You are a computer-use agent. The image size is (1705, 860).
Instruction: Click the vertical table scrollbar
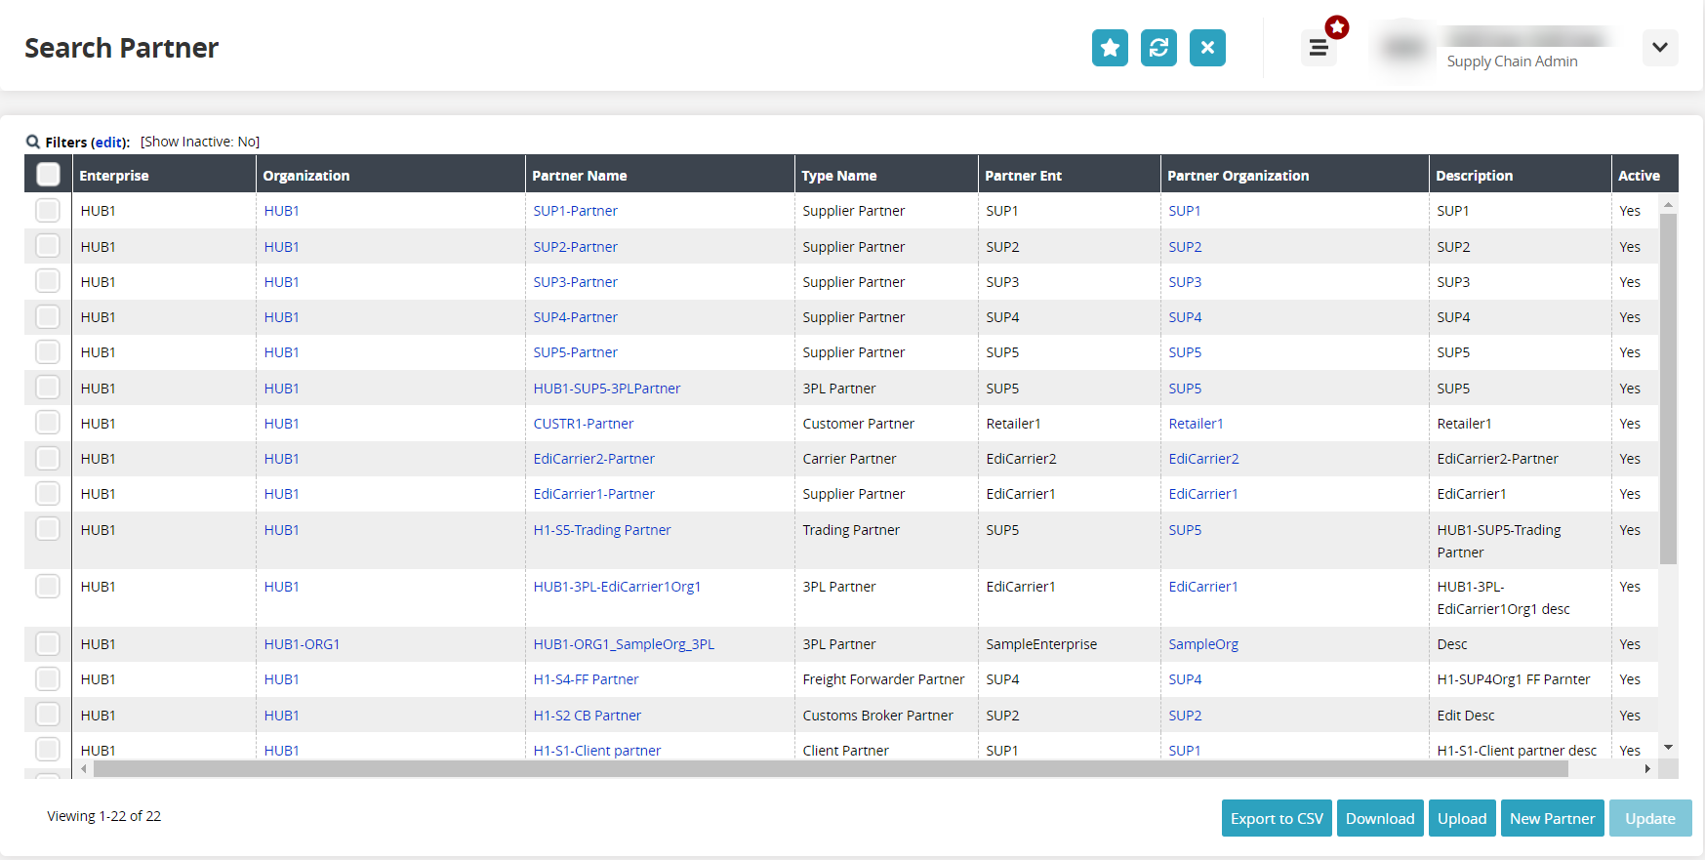tap(1668, 390)
